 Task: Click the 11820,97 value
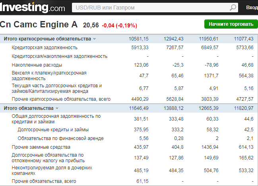[244, 108]
